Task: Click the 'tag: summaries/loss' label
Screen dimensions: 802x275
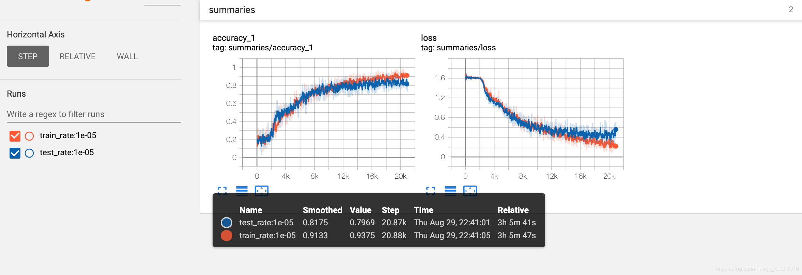Action: (x=458, y=48)
